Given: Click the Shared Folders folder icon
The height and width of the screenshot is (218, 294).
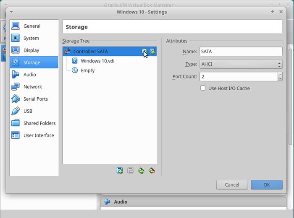Looking at the screenshot, I should [16, 123].
